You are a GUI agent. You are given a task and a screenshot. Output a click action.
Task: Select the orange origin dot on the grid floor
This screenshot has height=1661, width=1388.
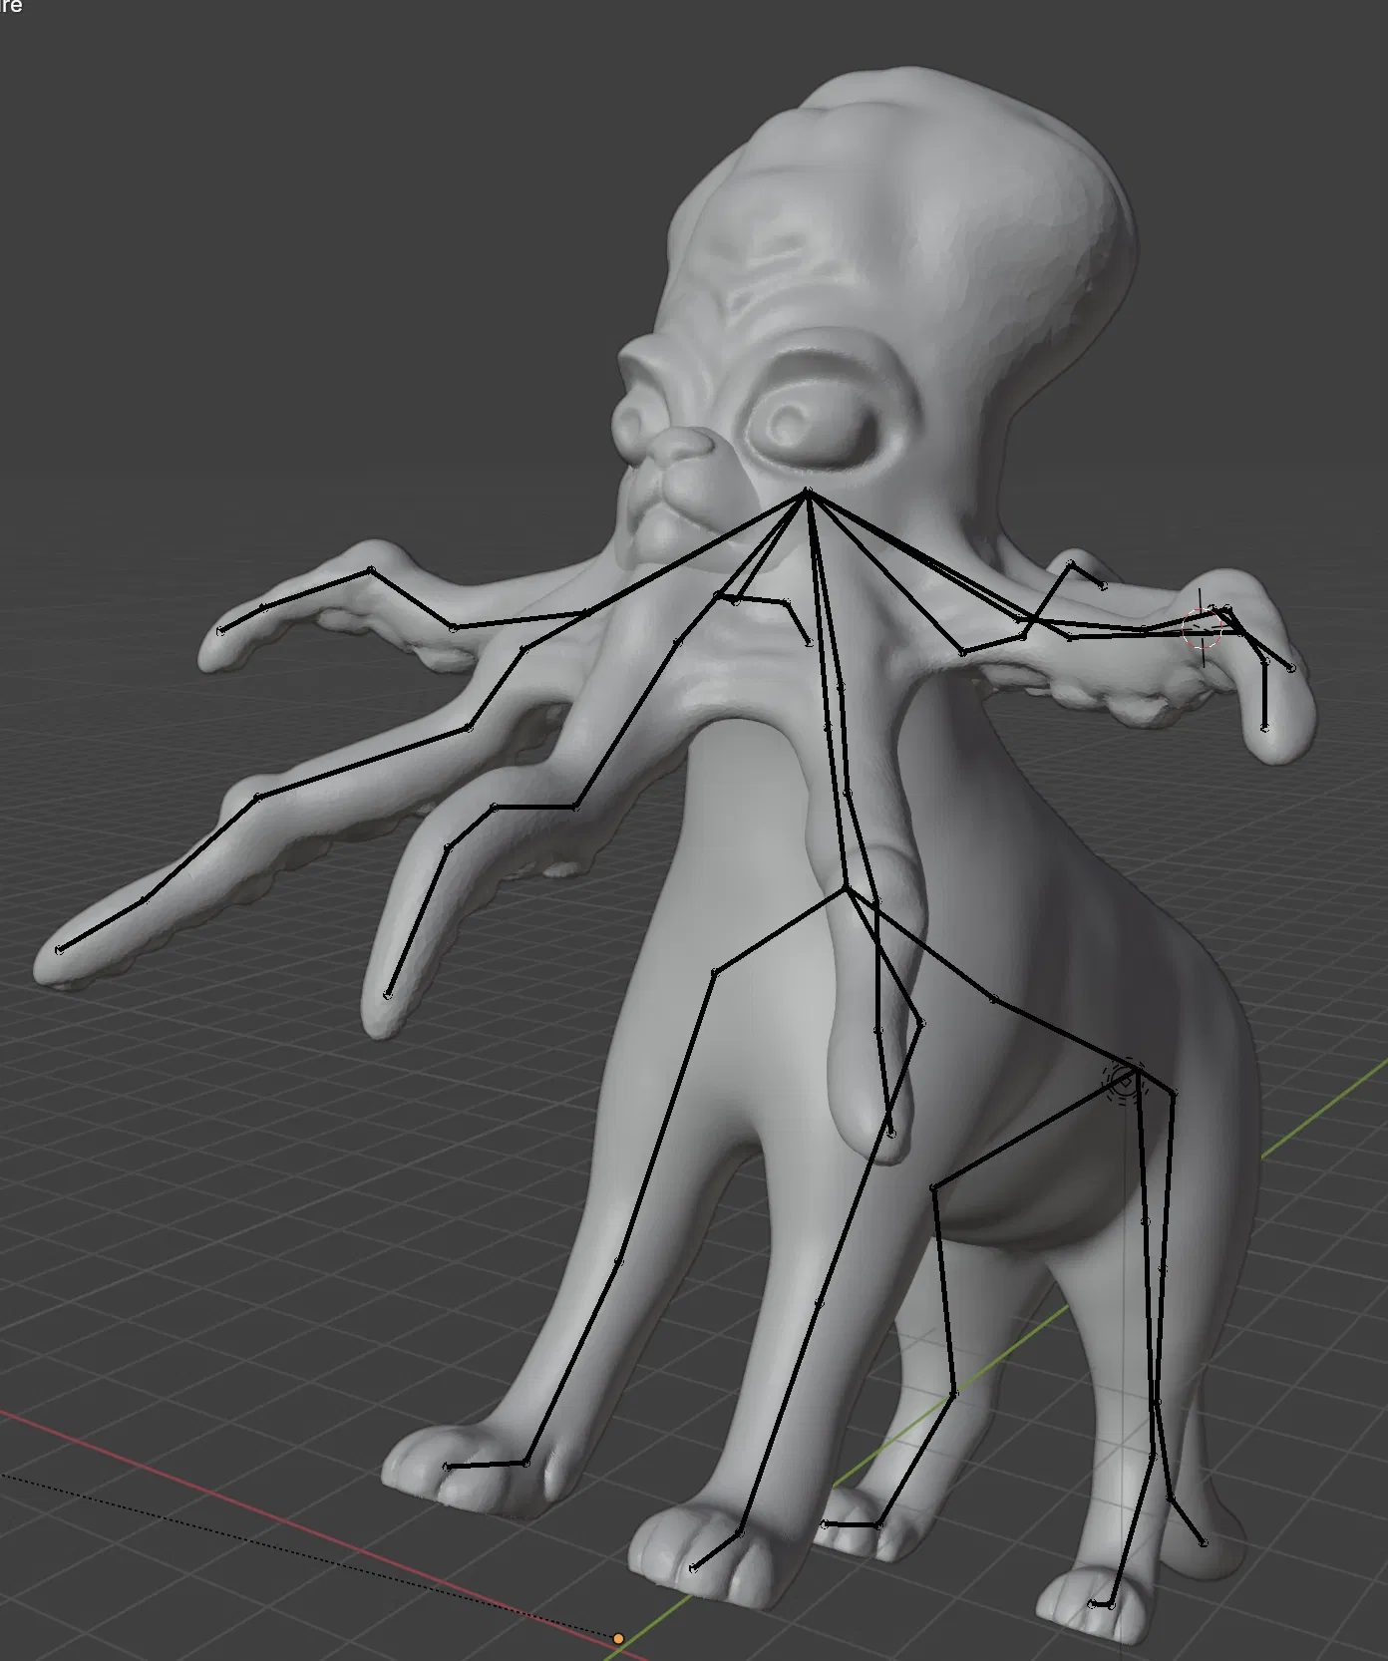tap(618, 1638)
